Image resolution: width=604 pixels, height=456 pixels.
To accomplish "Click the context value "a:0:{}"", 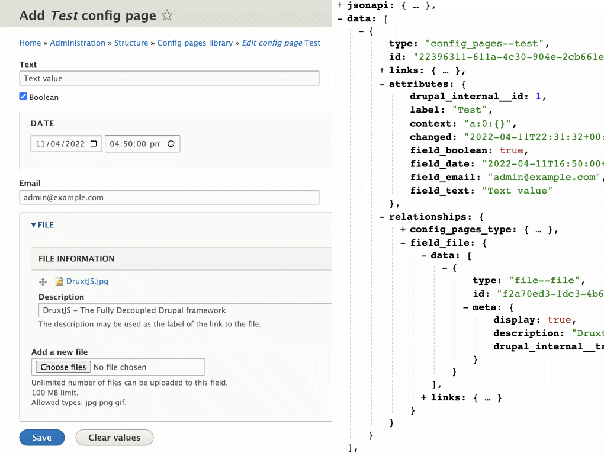I will pyautogui.click(x=487, y=124).
